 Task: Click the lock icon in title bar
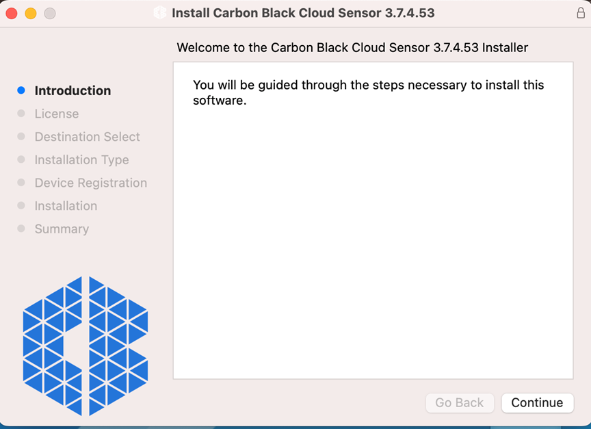coord(581,13)
